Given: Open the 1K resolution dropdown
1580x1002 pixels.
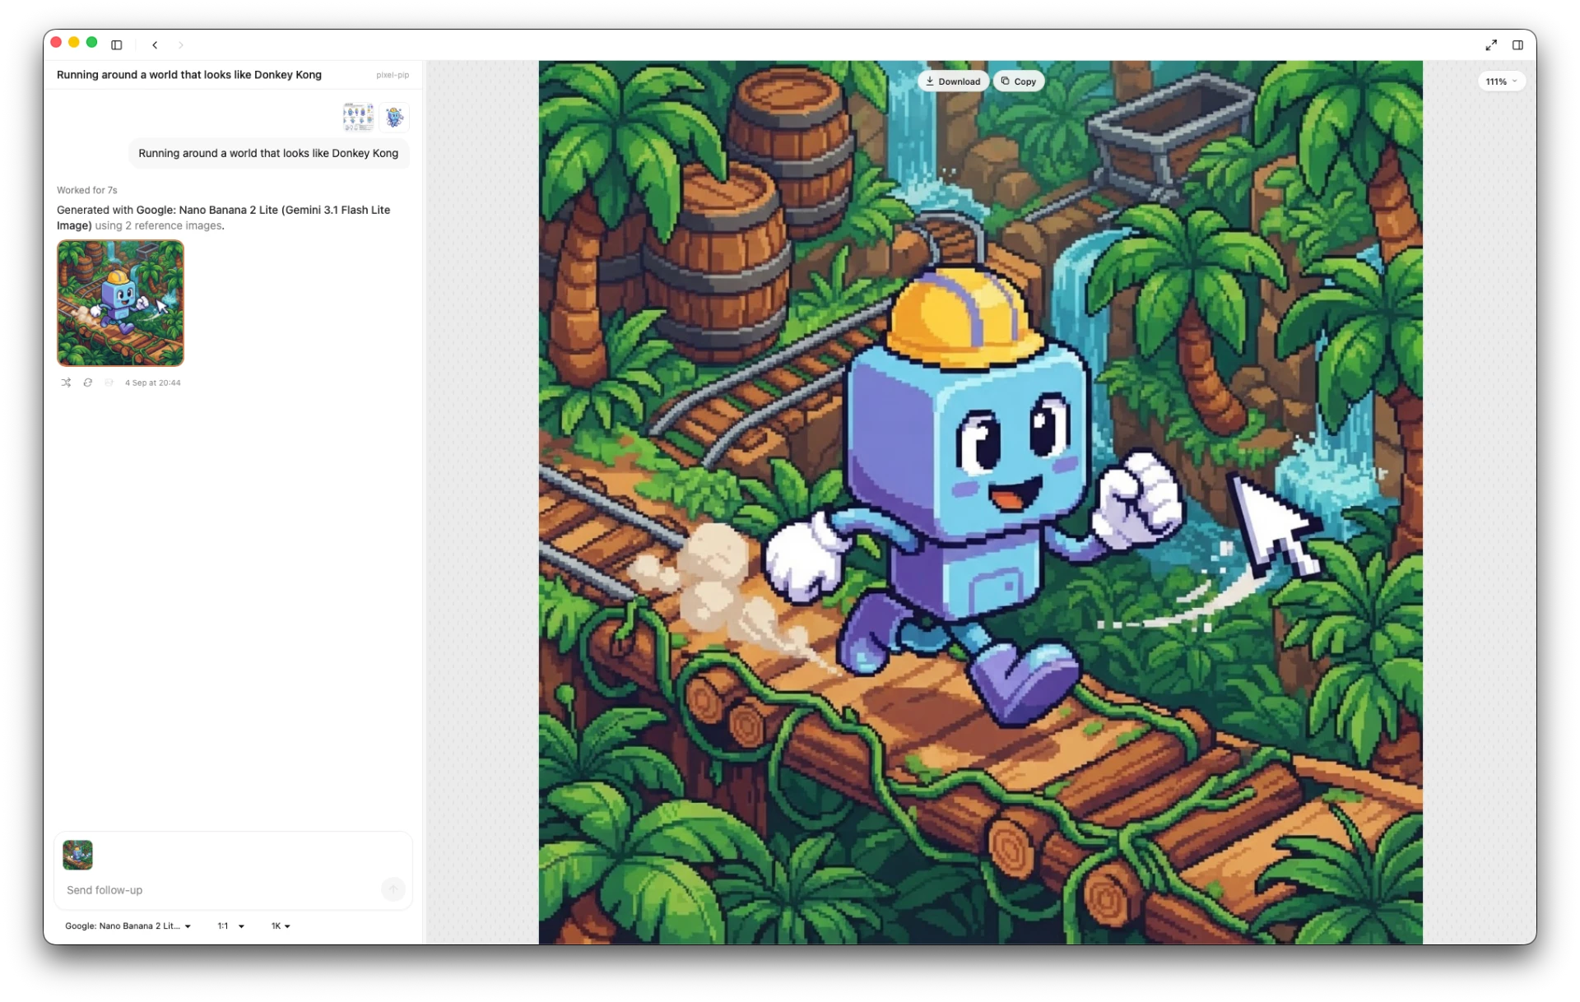Looking at the screenshot, I should 281,926.
